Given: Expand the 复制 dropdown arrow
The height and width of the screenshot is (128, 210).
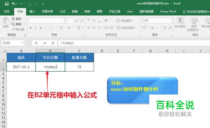Looking at the screenshot, I should (24, 24).
